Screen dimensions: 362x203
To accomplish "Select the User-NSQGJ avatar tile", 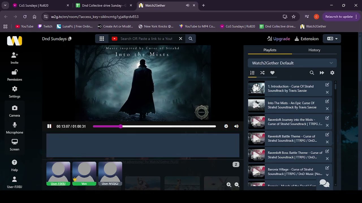I will tap(110, 174).
